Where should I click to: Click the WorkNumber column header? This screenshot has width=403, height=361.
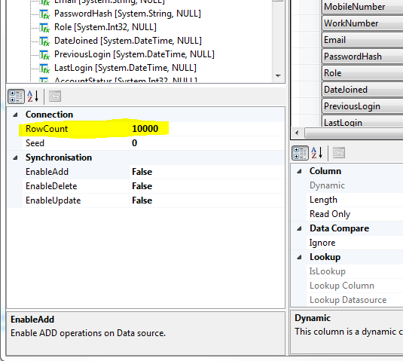[362, 23]
